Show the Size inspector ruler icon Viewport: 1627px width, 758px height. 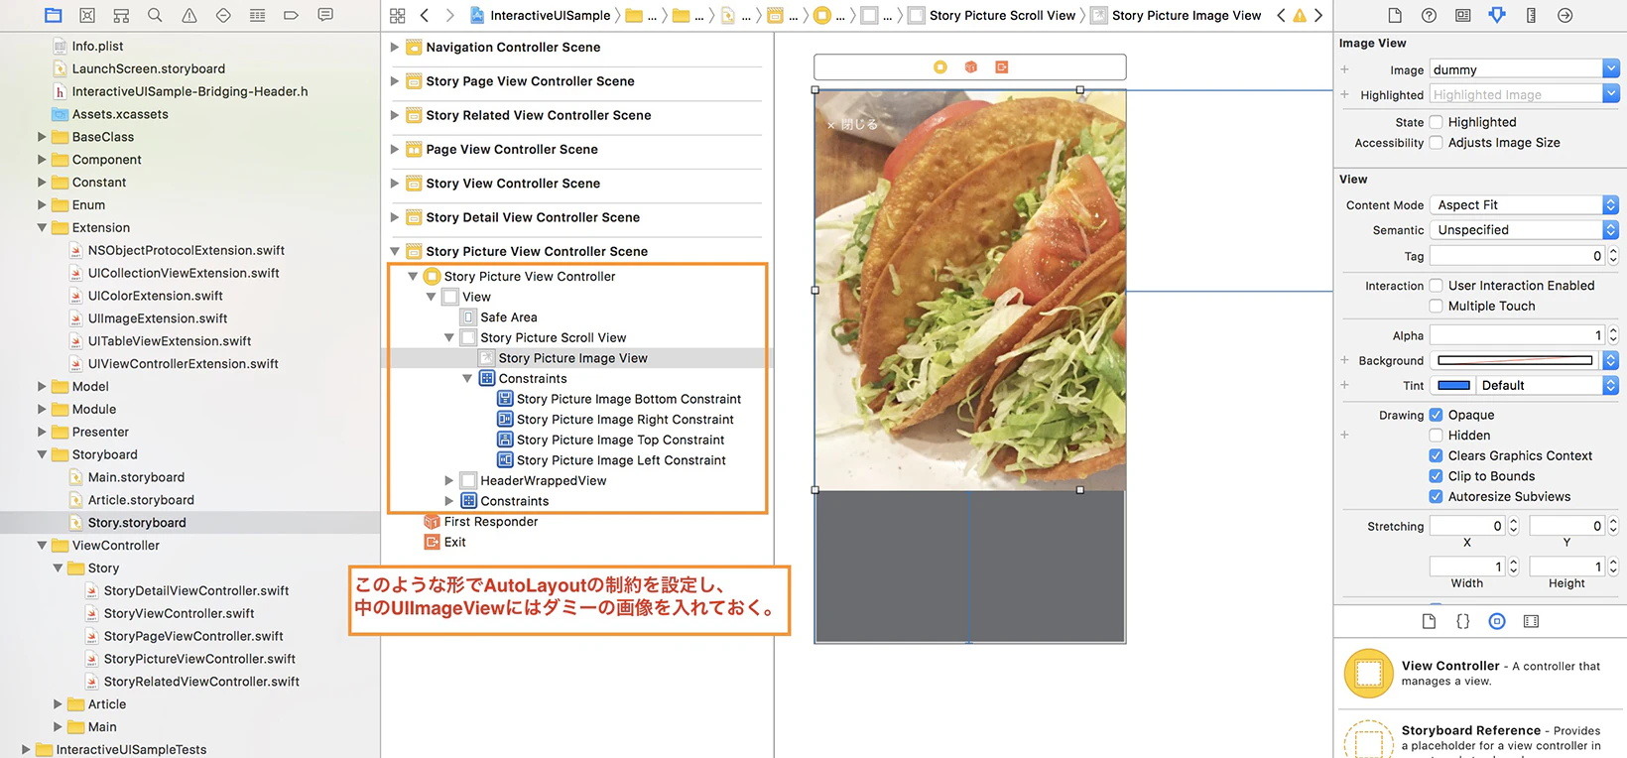pyautogui.click(x=1531, y=15)
